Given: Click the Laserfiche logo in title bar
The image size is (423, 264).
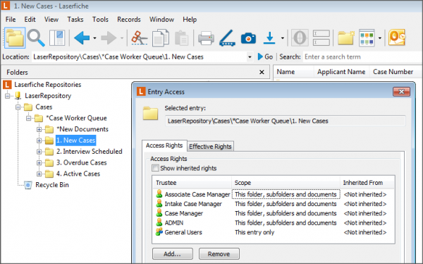Looking at the screenshot, I should pyautogui.click(x=6, y=6).
